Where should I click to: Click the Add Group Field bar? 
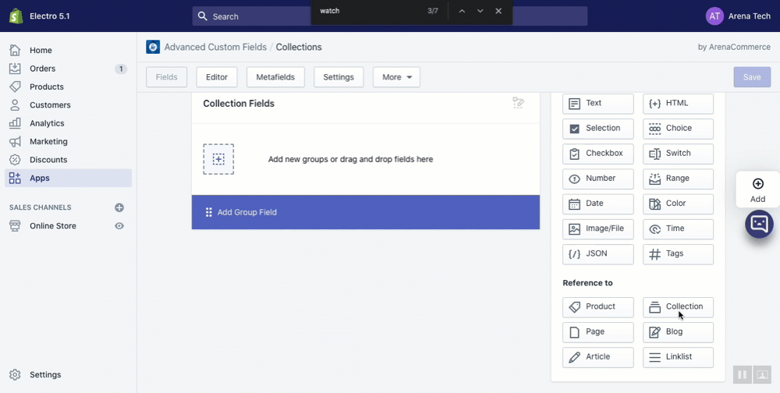click(x=366, y=212)
